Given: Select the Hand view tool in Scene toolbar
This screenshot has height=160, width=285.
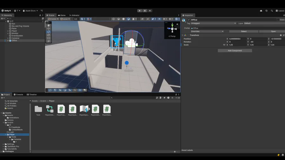Looking at the screenshot, I should 48,25.
